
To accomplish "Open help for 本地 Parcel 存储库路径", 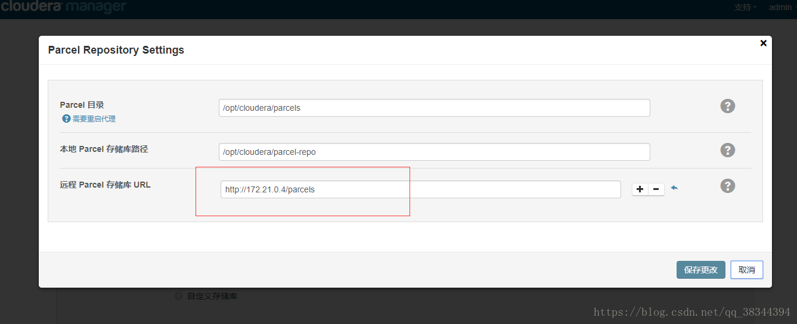I will point(727,150).
